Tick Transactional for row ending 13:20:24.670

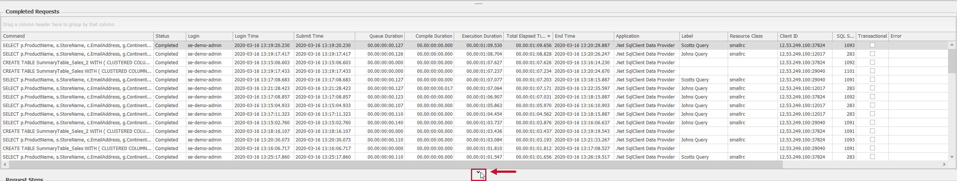(872, 71)
